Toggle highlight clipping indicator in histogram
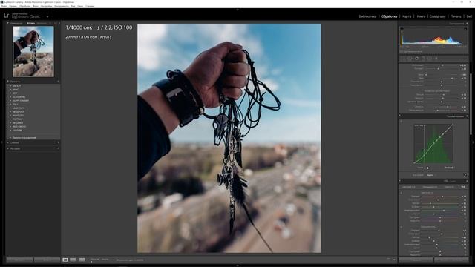The width and height of the screenshot is (475, 267). pyautogui.click(x=465, y=29)
